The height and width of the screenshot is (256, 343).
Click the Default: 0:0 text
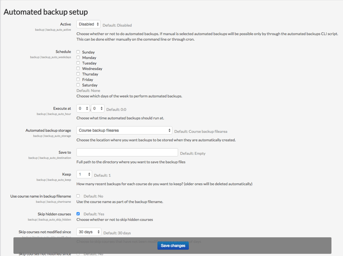point(116,109)
